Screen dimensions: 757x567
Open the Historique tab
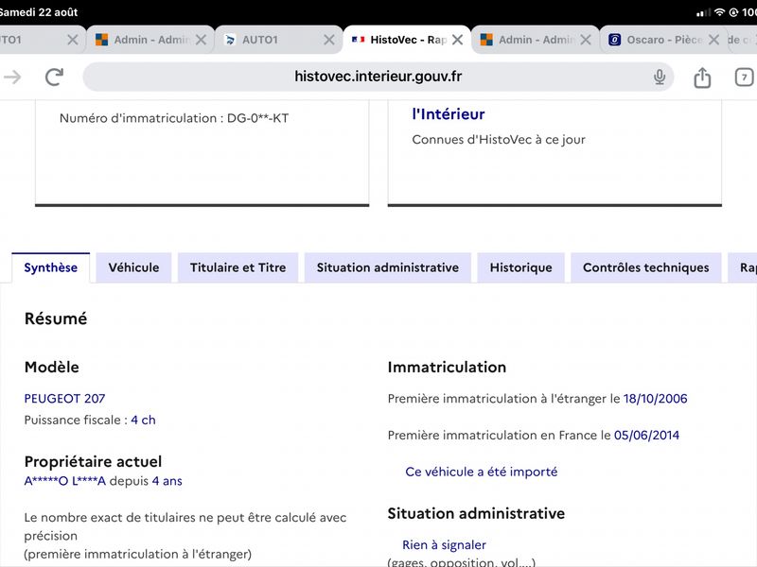(521, 267)
